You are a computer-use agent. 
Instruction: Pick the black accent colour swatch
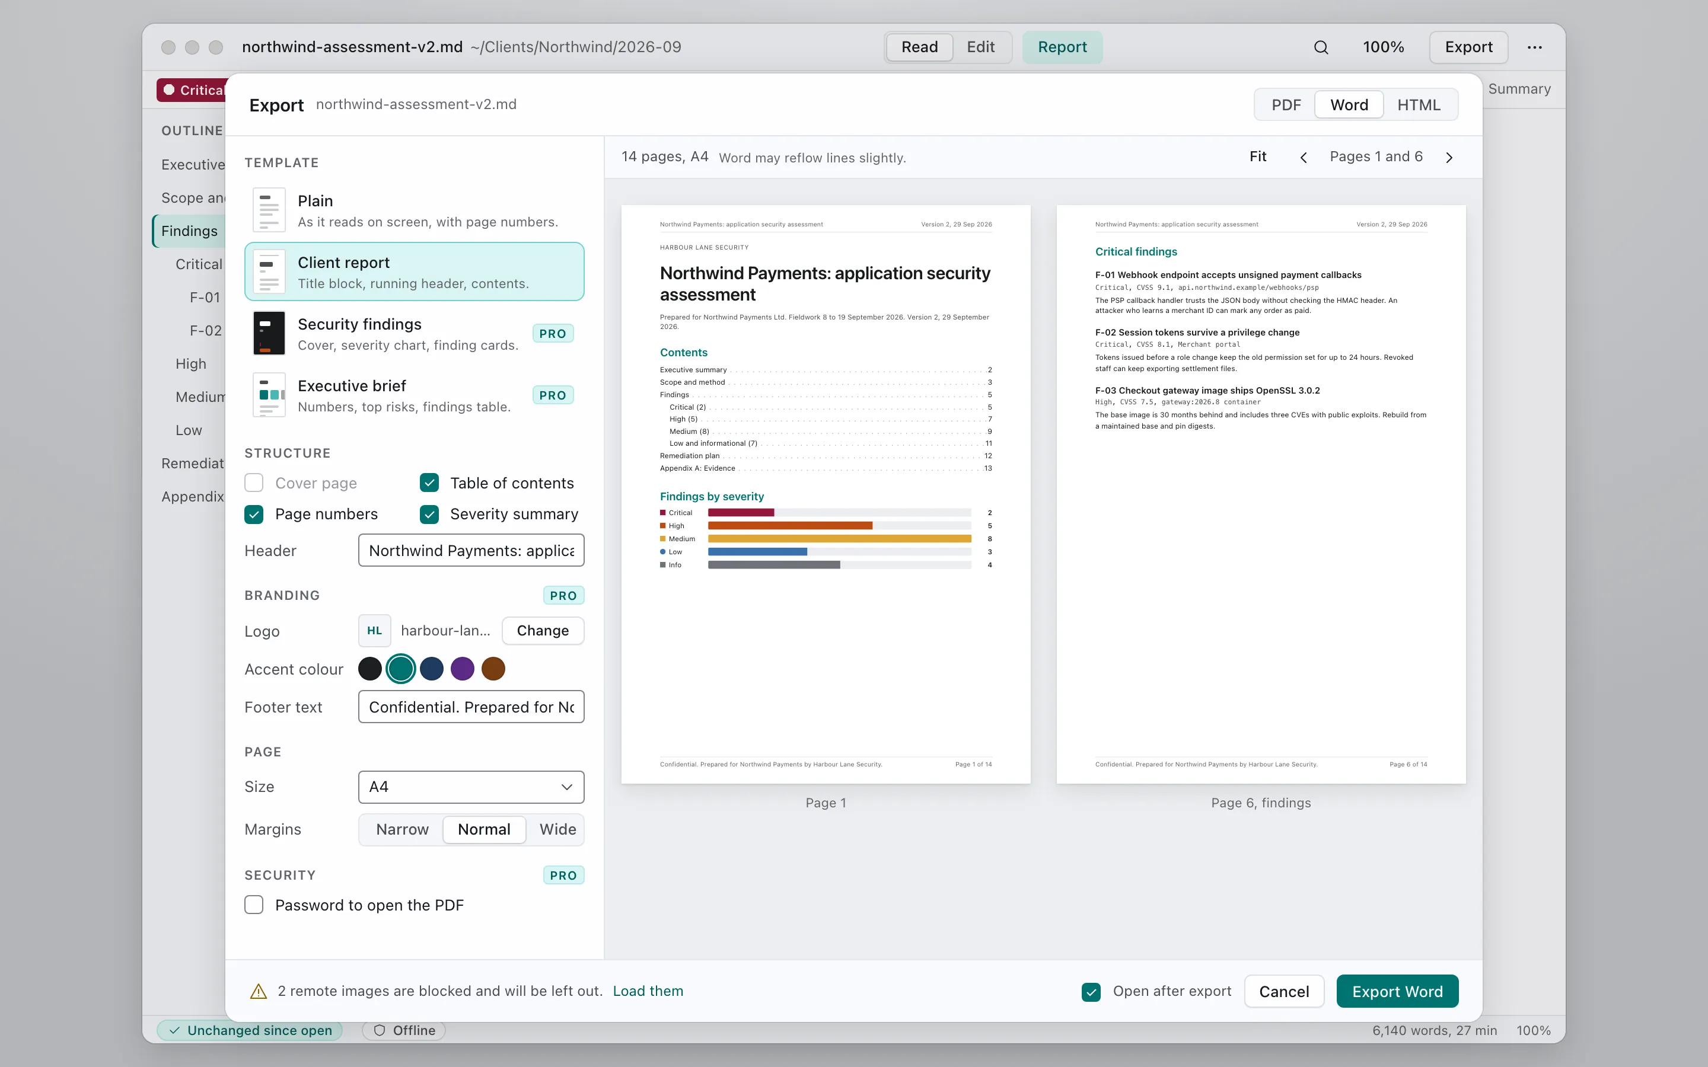(x=370, y=669)
